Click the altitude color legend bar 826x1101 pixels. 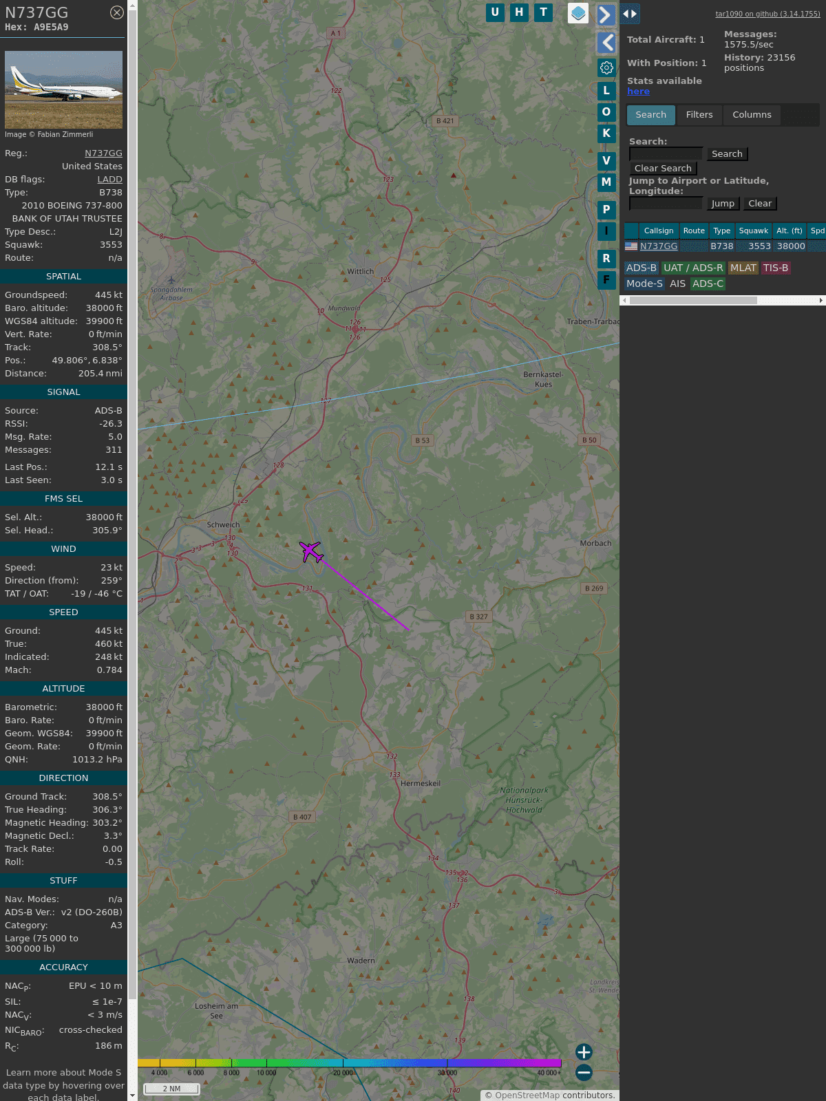click(x=350, y=1064)
